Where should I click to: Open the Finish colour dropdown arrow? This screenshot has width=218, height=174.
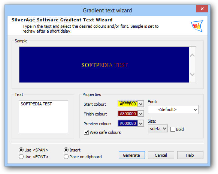(141, 114)
